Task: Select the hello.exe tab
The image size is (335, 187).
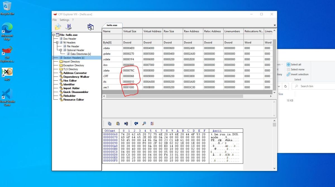Action: pos(112,25)
